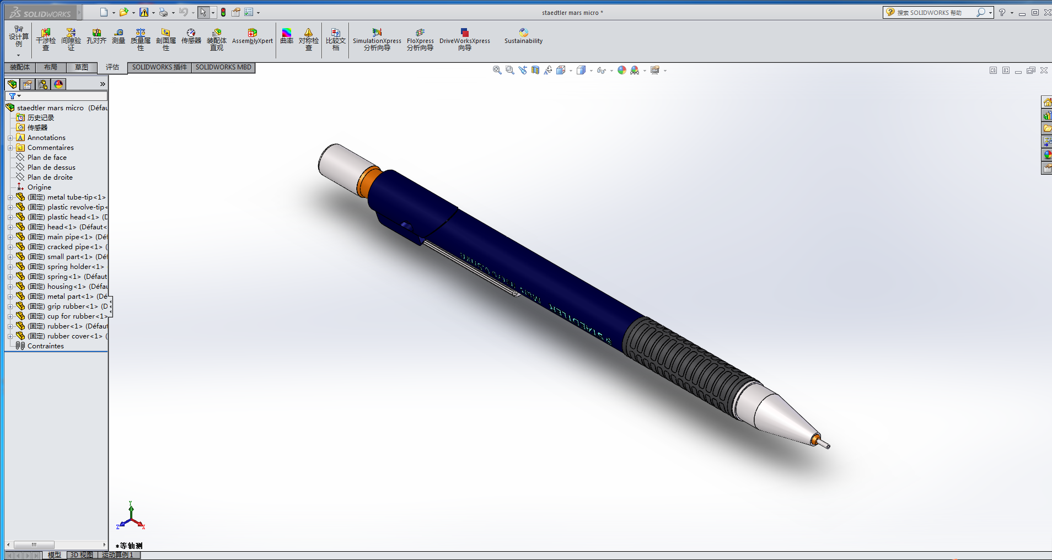The image size is (1052, 560).
Task: Run Clearance Verification (间隙验证) tool
Action: pyautogui.click(x=71, y=40)
